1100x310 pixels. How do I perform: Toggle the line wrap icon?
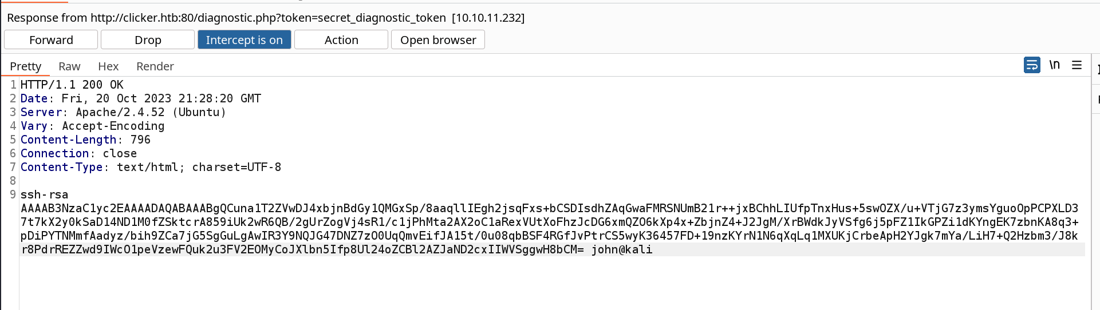click(x=1032, y=65)
